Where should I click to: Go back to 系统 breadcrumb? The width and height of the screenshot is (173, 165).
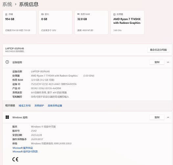coord(7,4)
